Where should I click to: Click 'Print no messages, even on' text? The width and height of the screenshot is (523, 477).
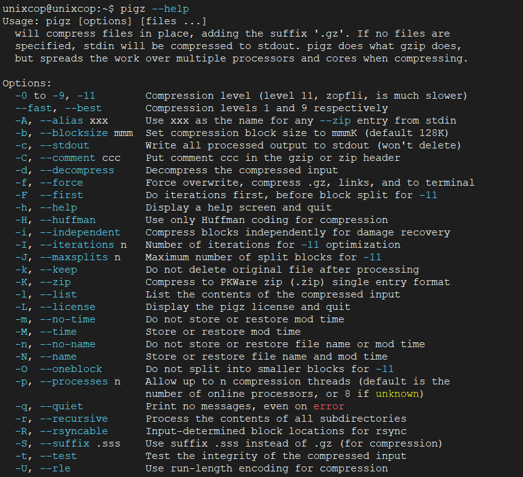[x=226, y=407]
